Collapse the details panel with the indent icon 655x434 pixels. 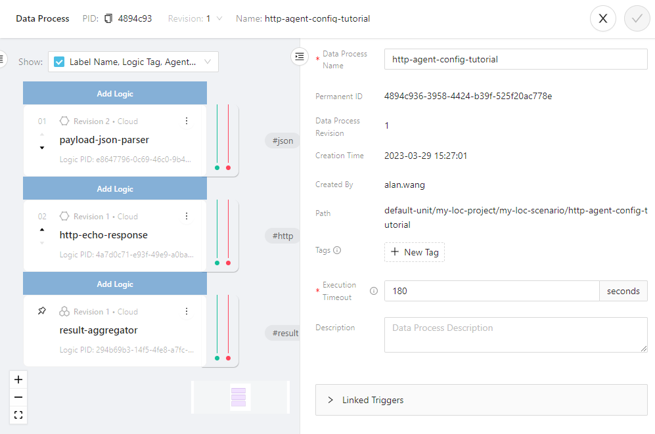click(x=300, y=57)
